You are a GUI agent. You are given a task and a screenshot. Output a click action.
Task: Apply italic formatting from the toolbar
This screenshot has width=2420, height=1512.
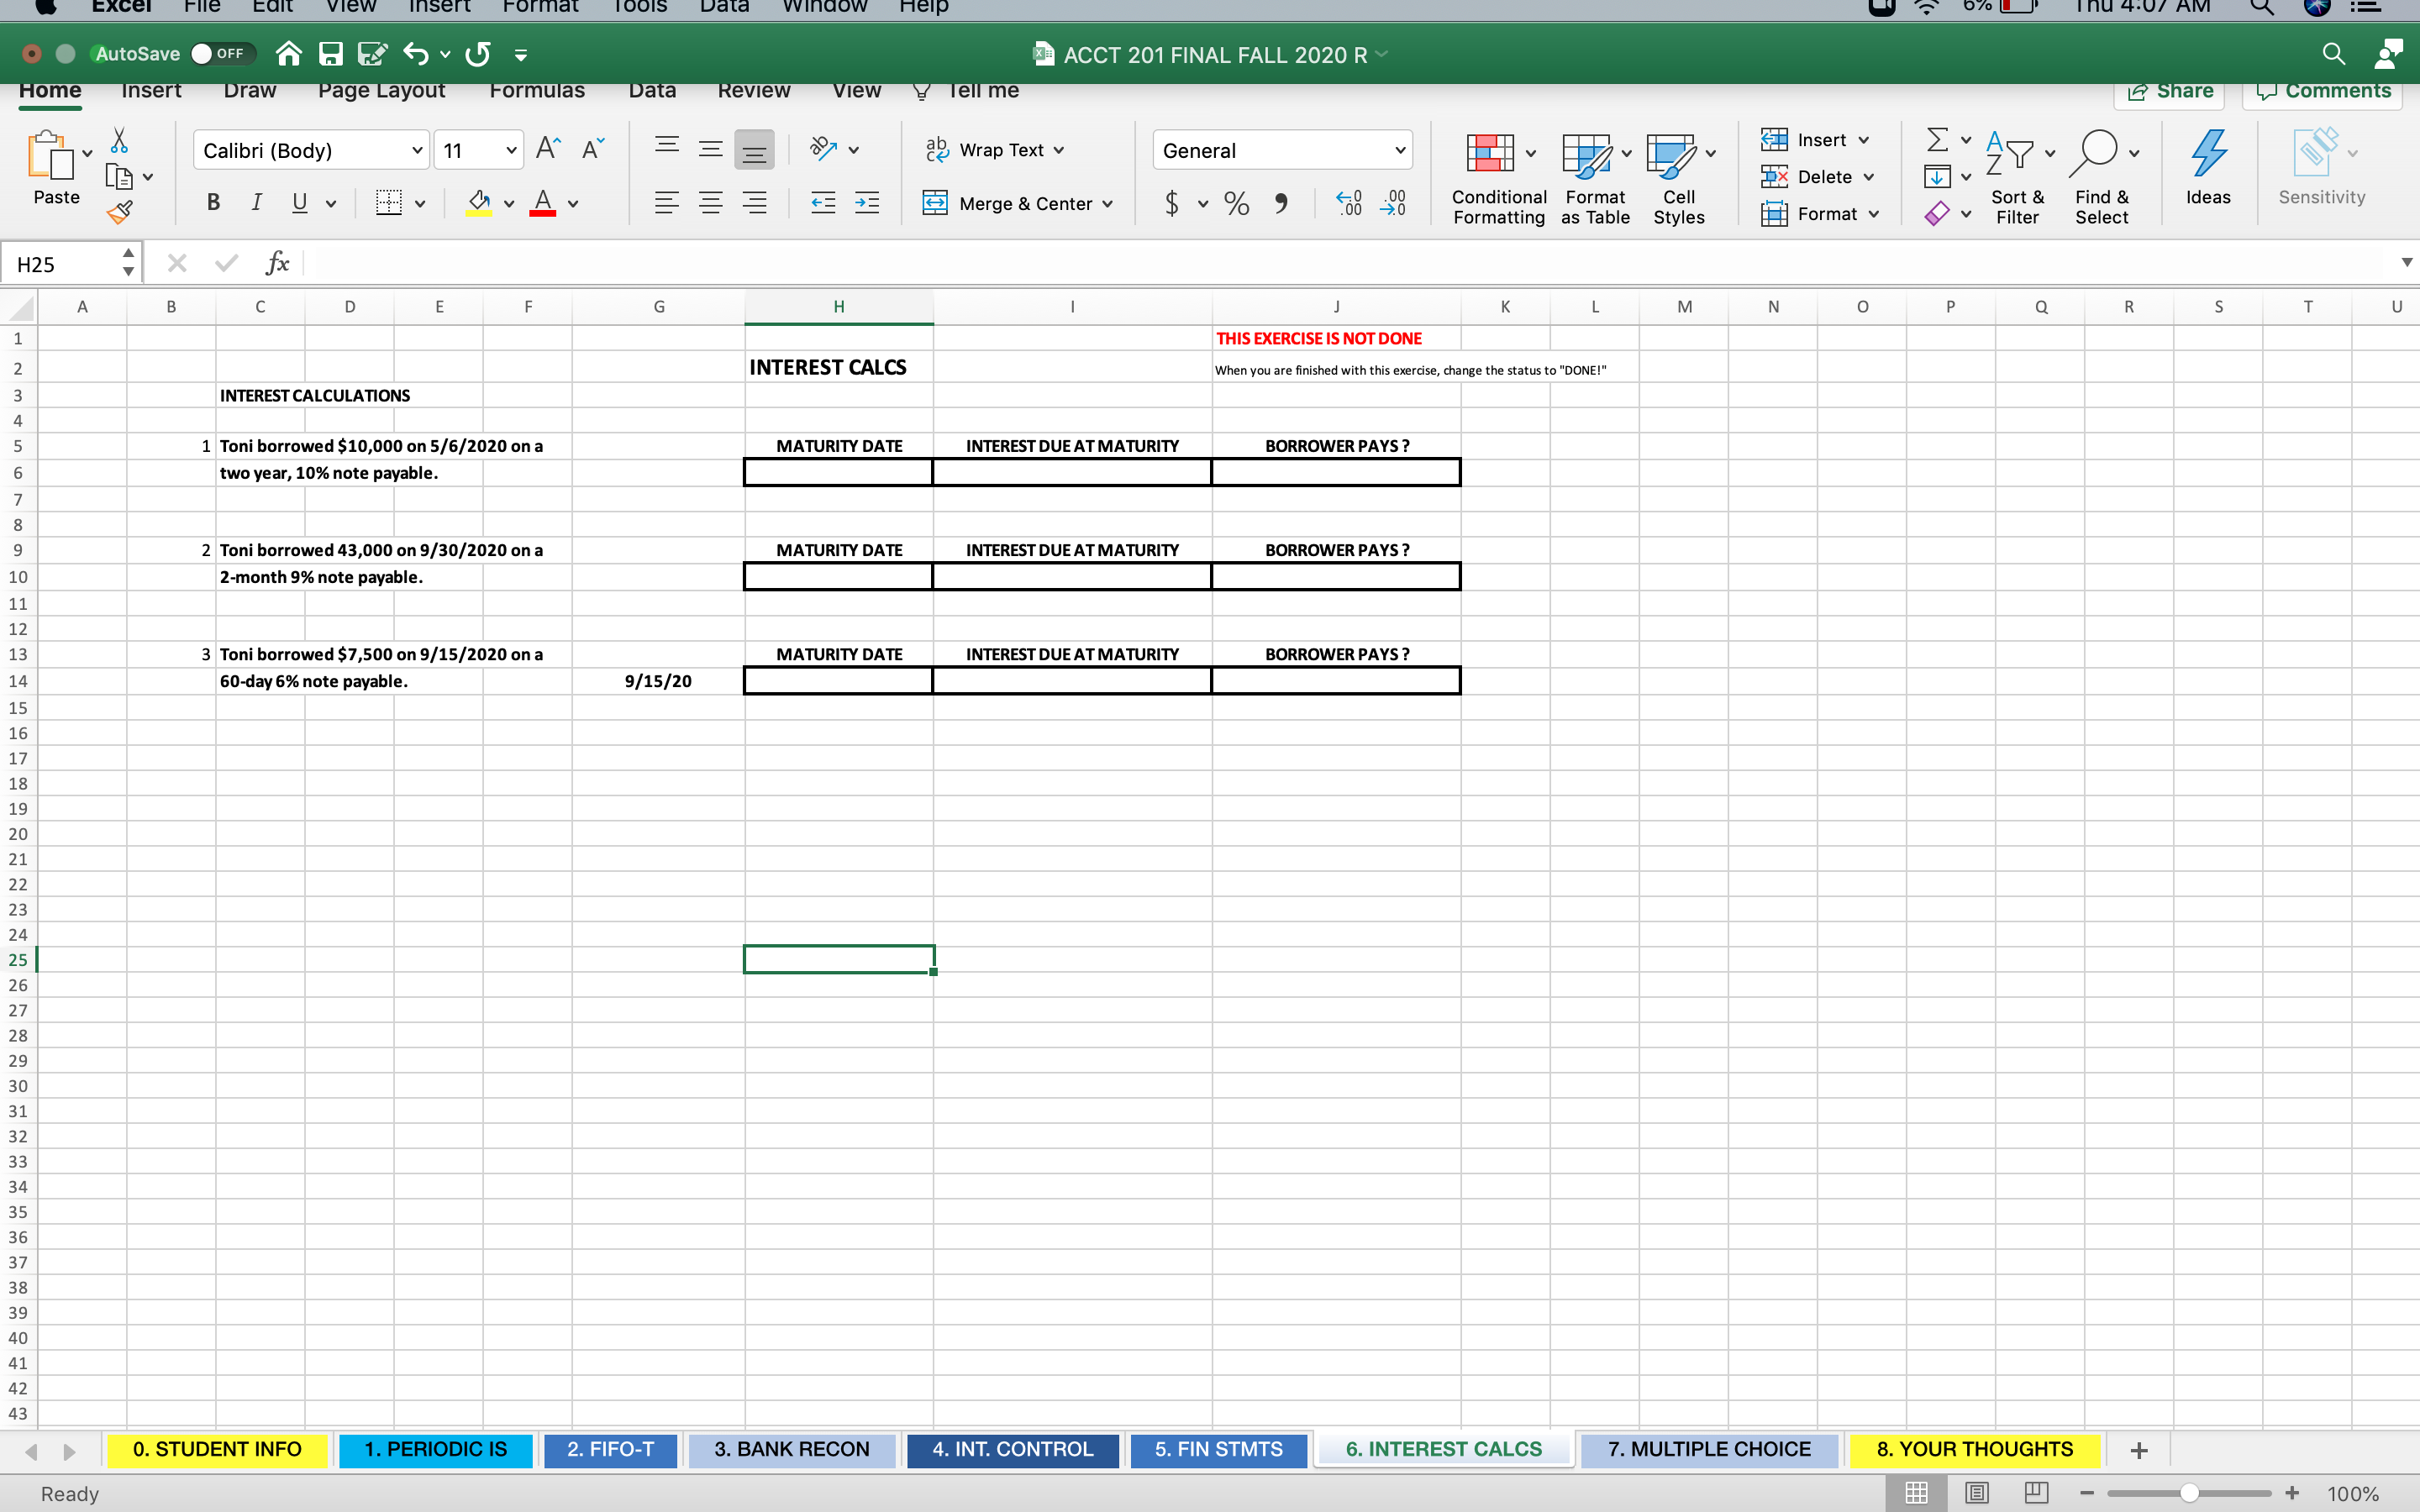coord(257,202)
